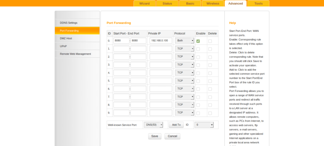The width and height of the screenshot is (324, 146).
Task: Open the Wizard tab
Action: [144, 3]
